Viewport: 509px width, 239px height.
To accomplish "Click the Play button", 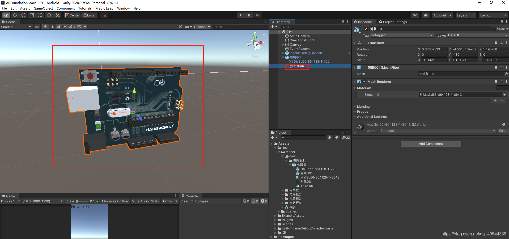I will 240,15.
